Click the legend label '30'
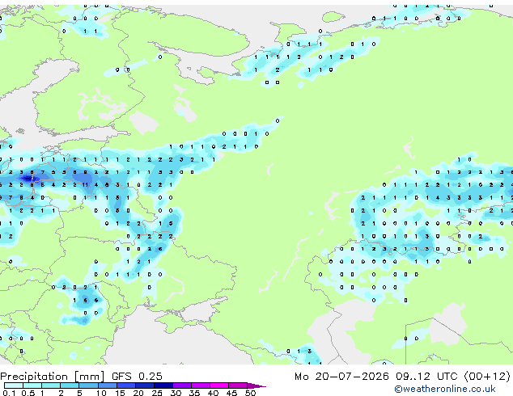Image resolution: width=513 pixels, height=396 pixels. [176, 393]
